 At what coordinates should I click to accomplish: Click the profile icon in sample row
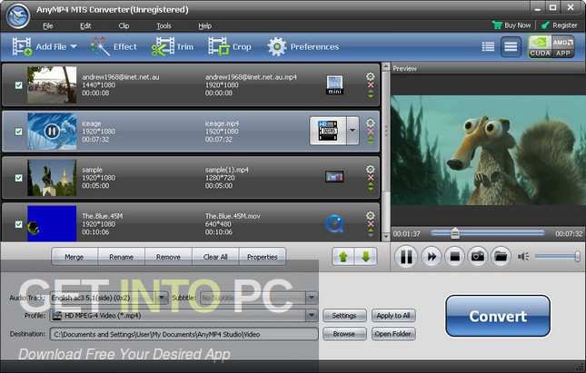(334, 177)
